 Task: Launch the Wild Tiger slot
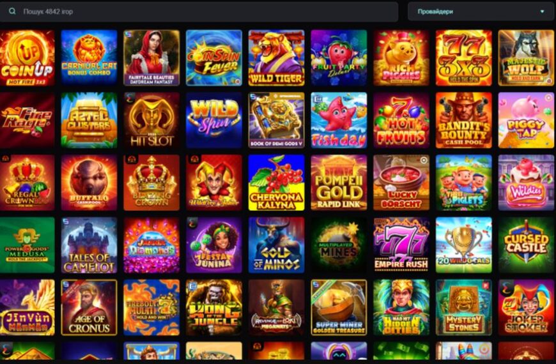(276, 57)
